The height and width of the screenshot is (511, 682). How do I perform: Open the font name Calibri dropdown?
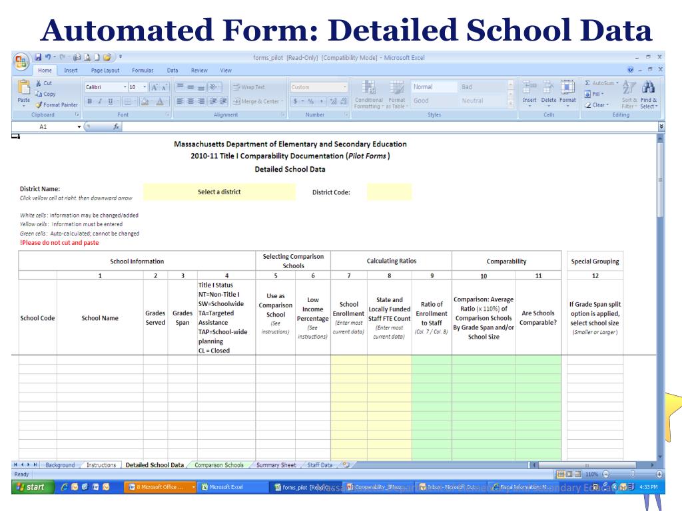[x=125, y=87]
